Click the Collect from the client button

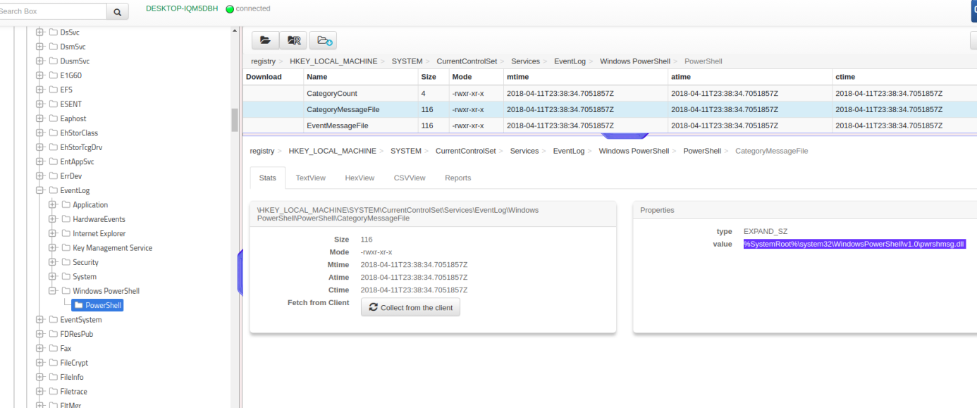(x=410, y=307)
